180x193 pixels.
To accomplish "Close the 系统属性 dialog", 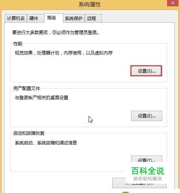I will (x=173, y=3).
